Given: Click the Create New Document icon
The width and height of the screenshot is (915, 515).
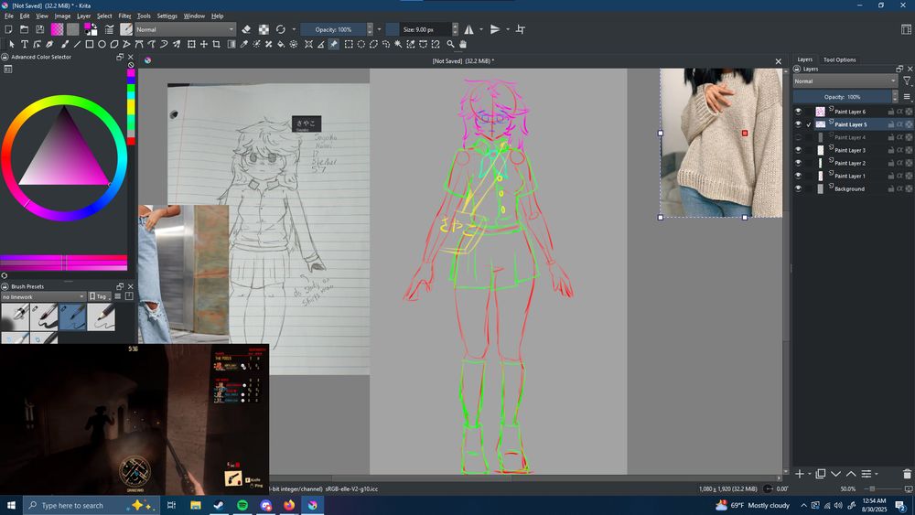Looking at the screenshot, I should pyautogui.click(x=9, y=29).
